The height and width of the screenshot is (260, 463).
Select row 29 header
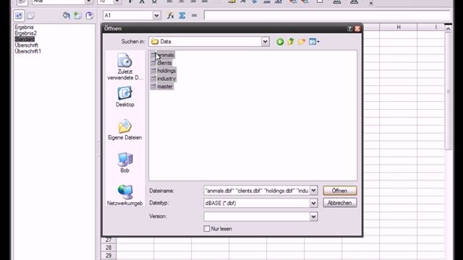109,256
